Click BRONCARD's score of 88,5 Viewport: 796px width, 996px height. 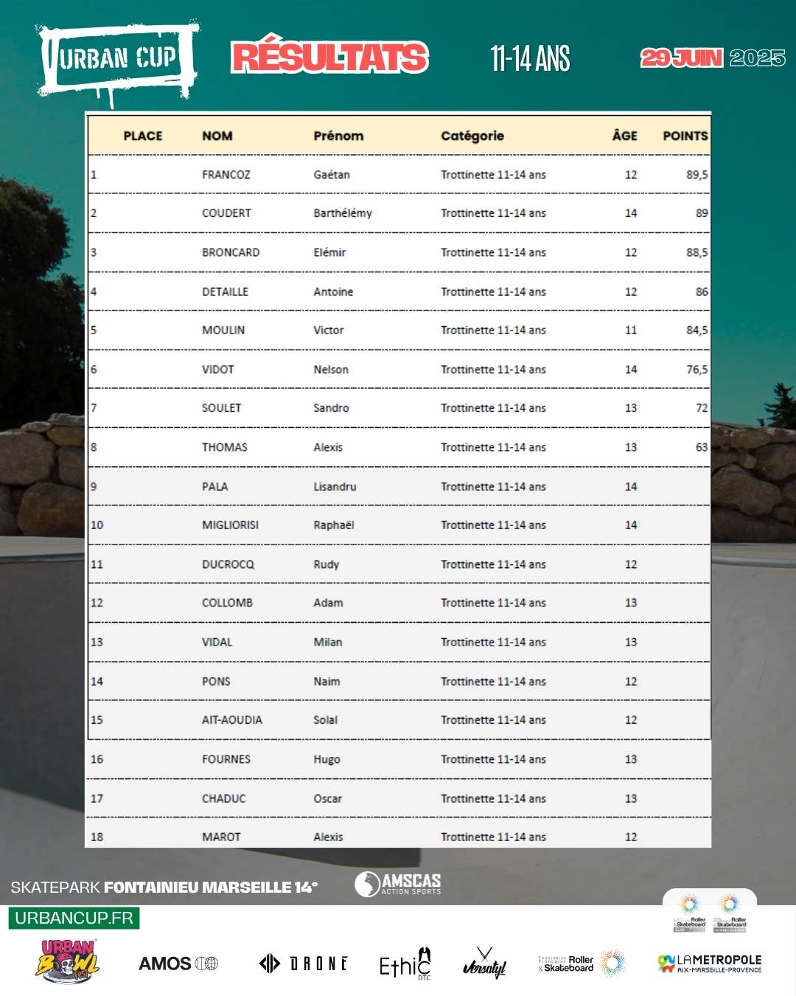click(x=697, y=252)
